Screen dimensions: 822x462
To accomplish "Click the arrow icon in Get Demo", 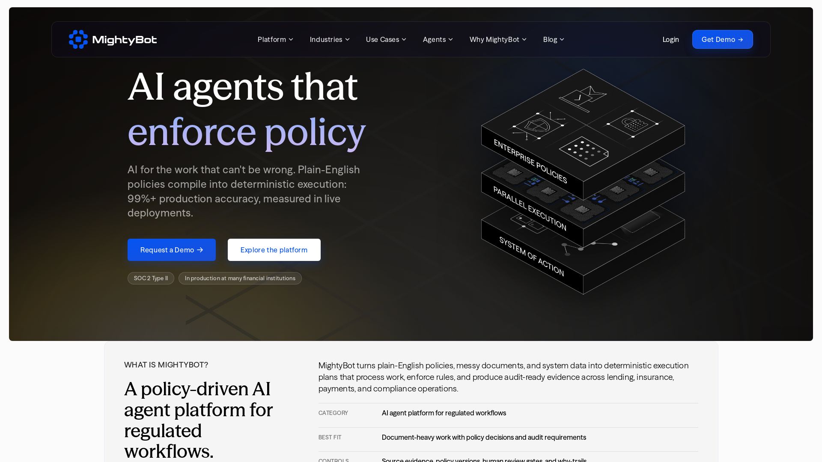I will pyautogui.click(x=741, y=39).
